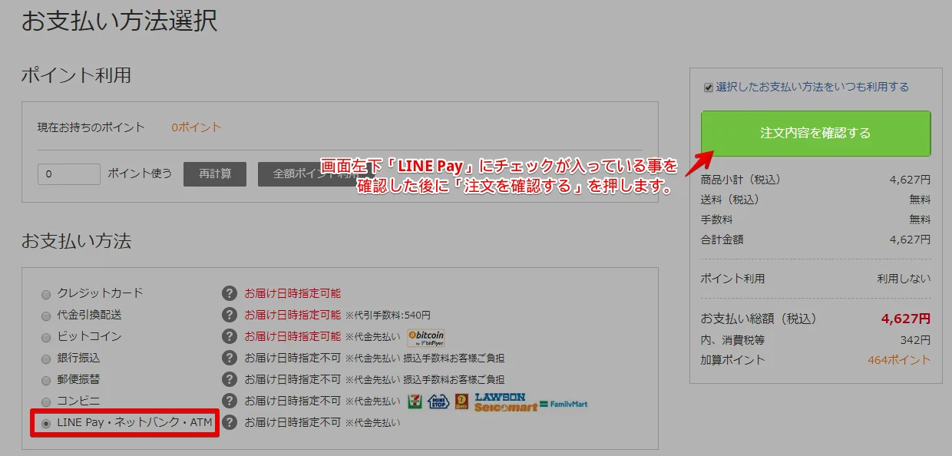This screenshot has height=456, width=952.
Task: Choose ビットコイン as payment method
Action: [46, 337]
